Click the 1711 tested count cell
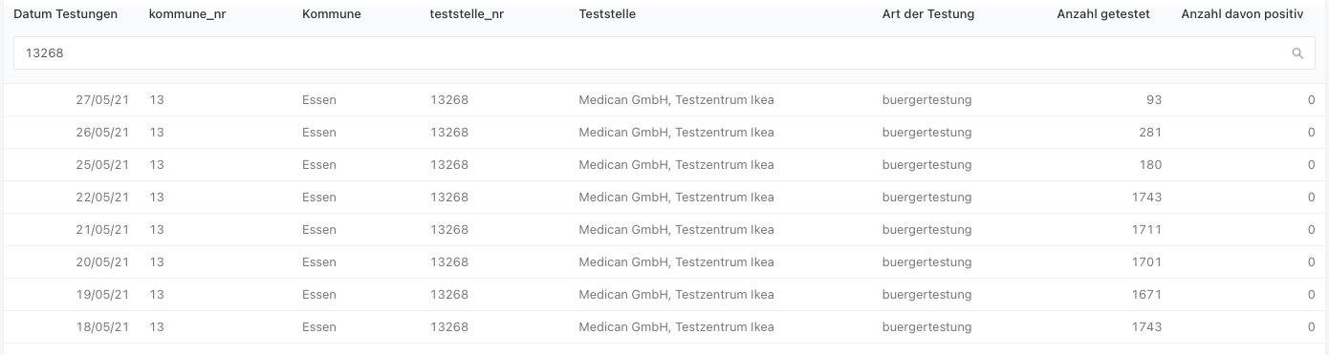 pyautogui.click(x=1146, y=230)
